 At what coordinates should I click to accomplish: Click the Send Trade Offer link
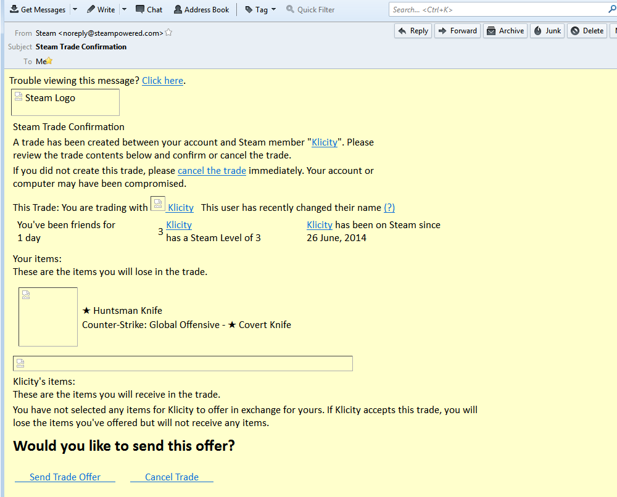(x=65, y=477)
